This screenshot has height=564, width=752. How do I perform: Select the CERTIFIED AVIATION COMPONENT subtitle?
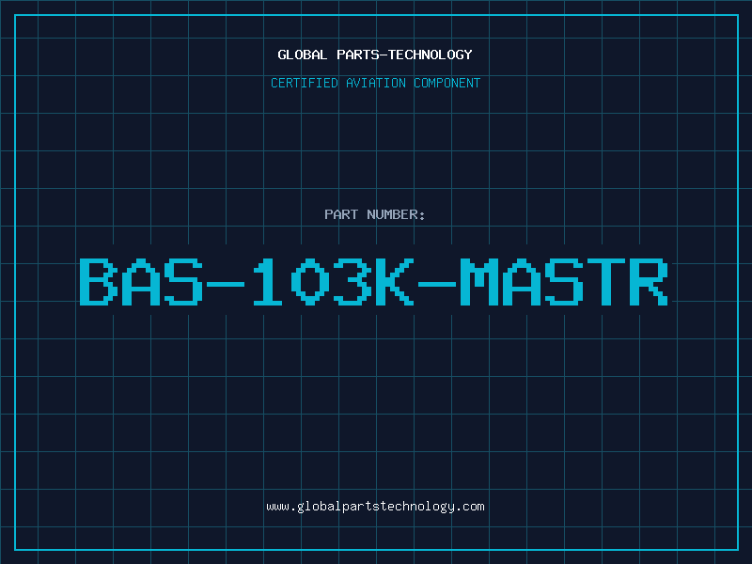[375, 83]
